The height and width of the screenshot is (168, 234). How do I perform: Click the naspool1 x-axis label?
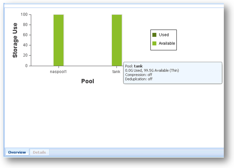[59, 72]
